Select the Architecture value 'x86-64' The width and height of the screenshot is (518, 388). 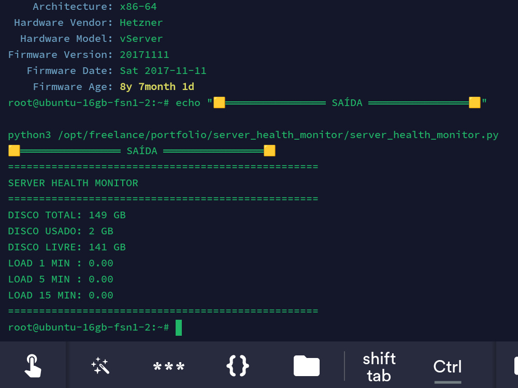tap(138, 7)
